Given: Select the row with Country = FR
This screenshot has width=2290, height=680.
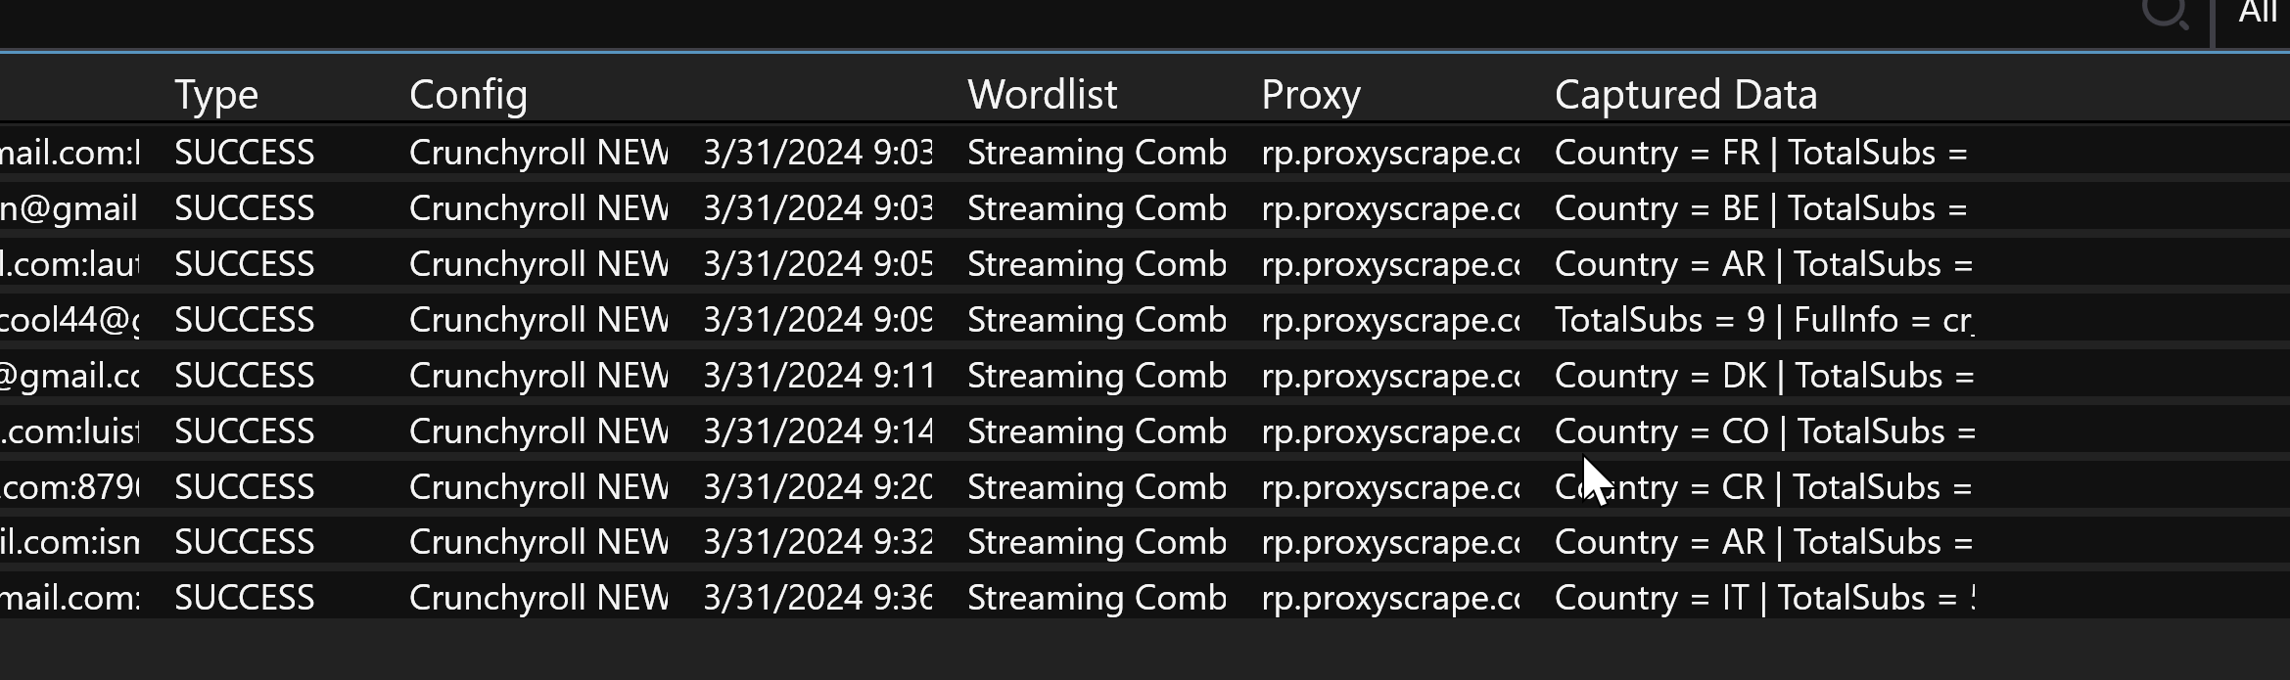Looking at the screenshot, I should click(1760, 153).
